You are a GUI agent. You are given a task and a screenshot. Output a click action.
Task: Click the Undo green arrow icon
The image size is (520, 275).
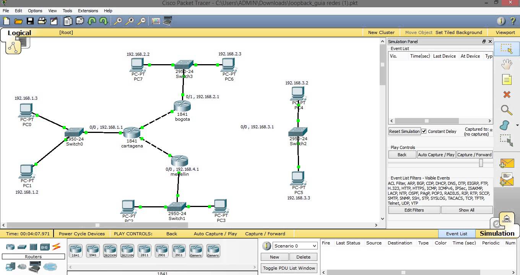point(92,21)
